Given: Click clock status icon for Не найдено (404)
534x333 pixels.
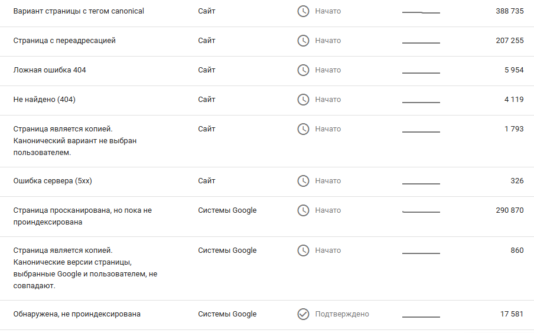Looking at the screenshot, I should coord(303,100).
